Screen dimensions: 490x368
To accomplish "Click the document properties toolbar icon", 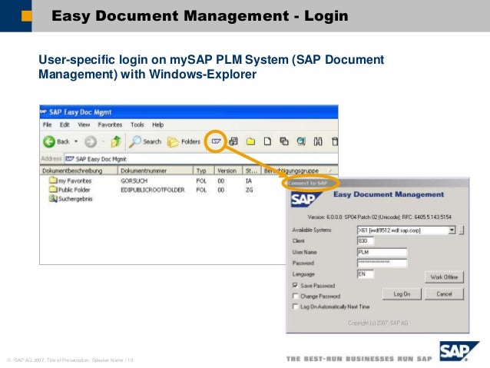I will tap(233, 141).
